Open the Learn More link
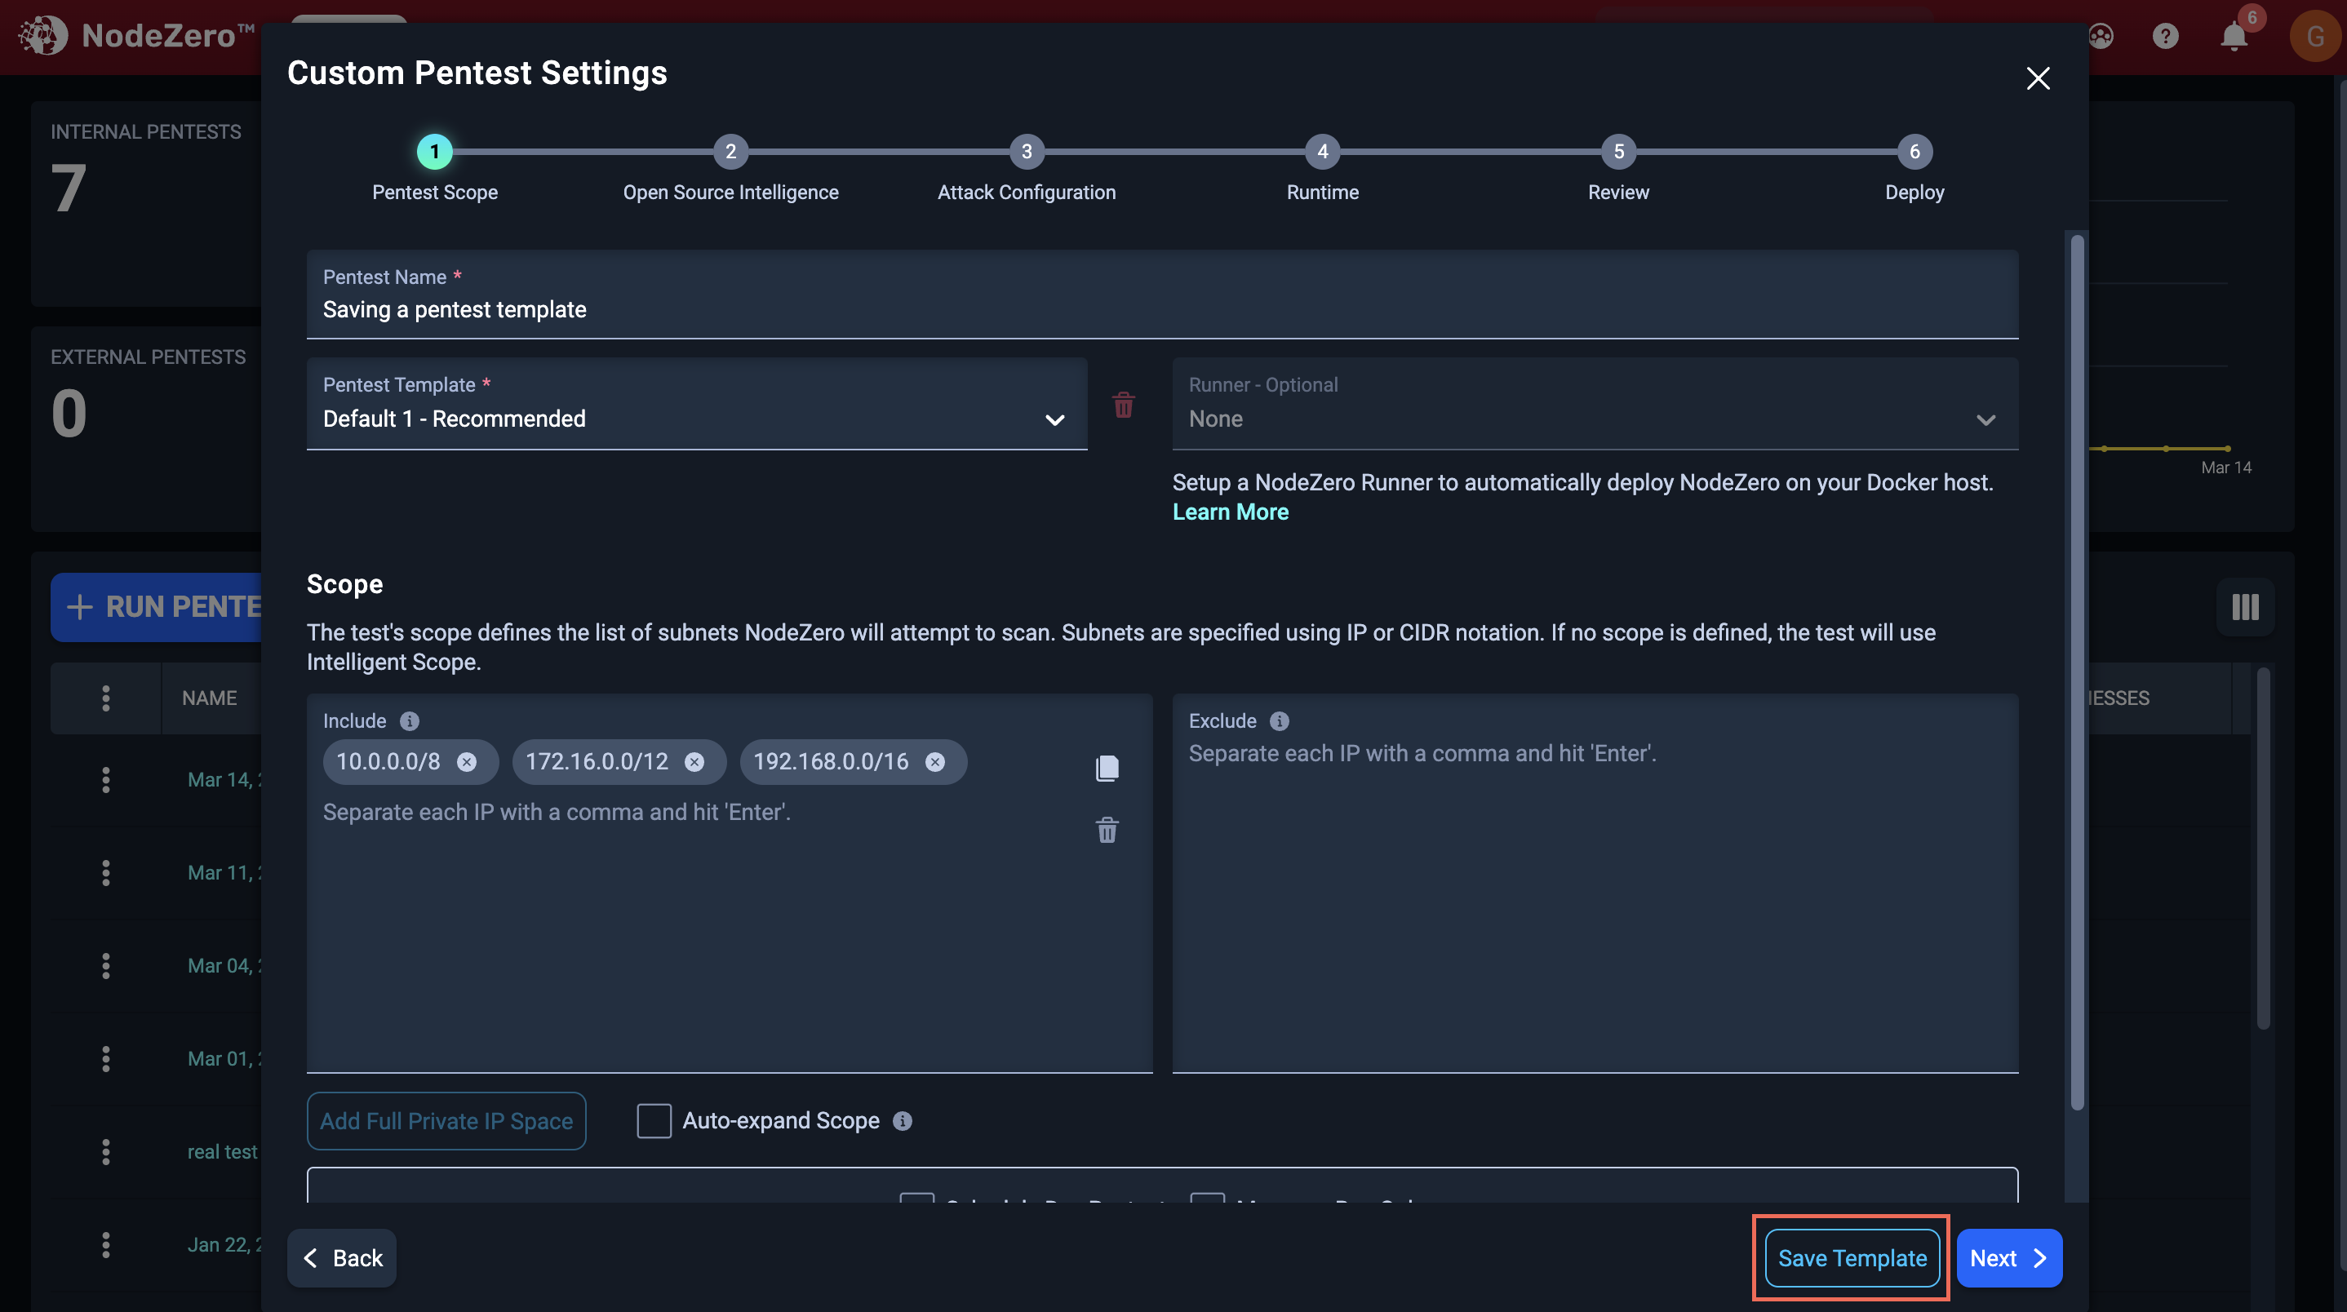 [1230, 512]
